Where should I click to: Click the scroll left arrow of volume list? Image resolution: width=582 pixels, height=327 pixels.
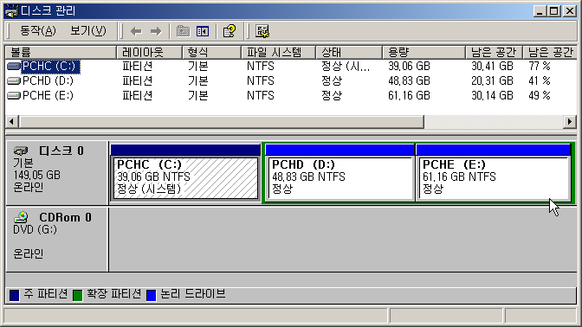click(x=12, y=122)
